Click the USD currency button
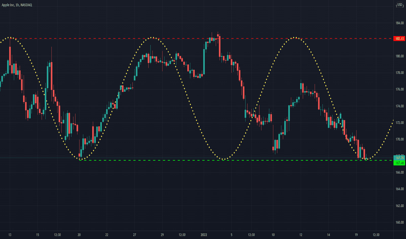 pyautogui.click(x=399, y=5)
